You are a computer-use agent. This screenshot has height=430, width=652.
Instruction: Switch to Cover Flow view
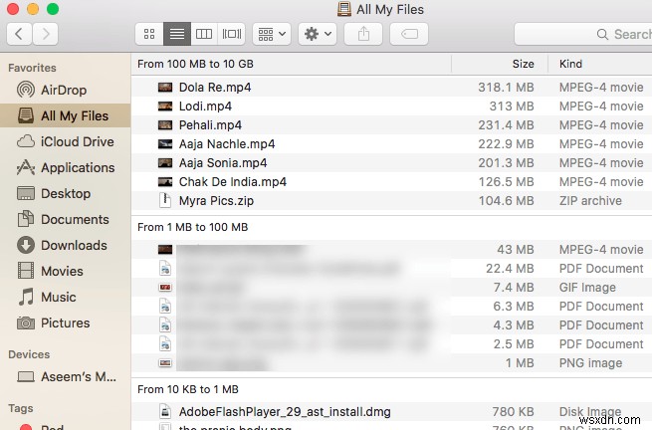231,34
